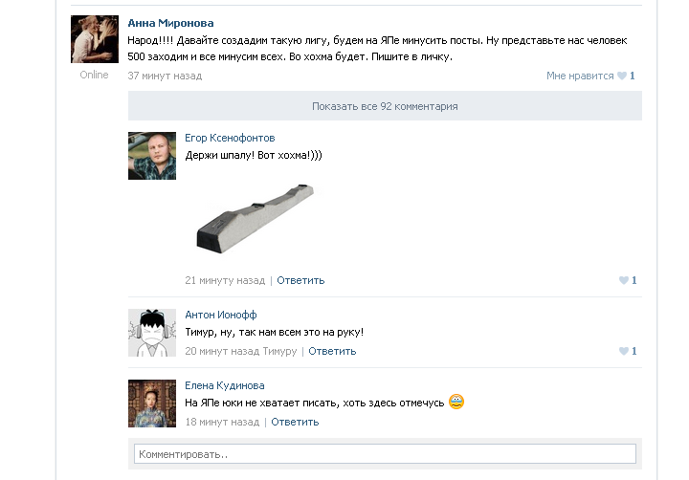This screenshot has height=480, width=689.
Task: Click the crying emoji in Елена's comment
Action: pos(456,402)
